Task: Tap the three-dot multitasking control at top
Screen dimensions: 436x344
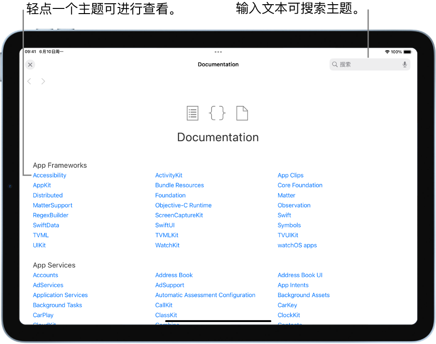Action: pyautogui.click(x=218, y=52)
